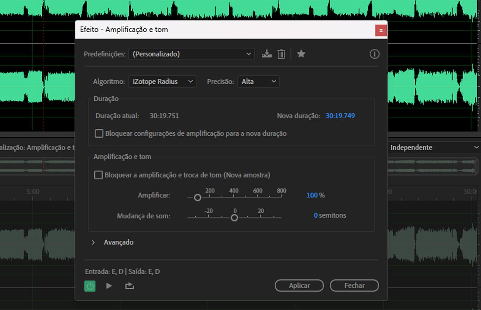481x310 pixels.
Task: Click the 5:00 timeline ruler mark
Action: click(x=33, y=192)
